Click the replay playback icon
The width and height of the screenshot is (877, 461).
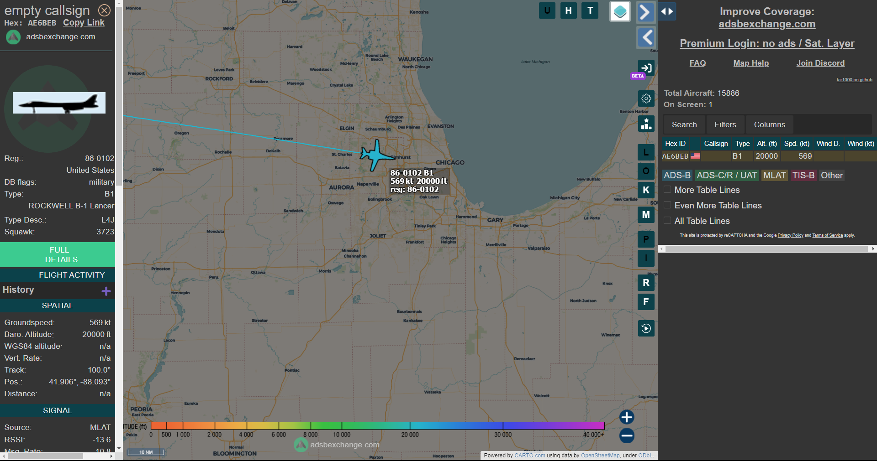point(646,328)
